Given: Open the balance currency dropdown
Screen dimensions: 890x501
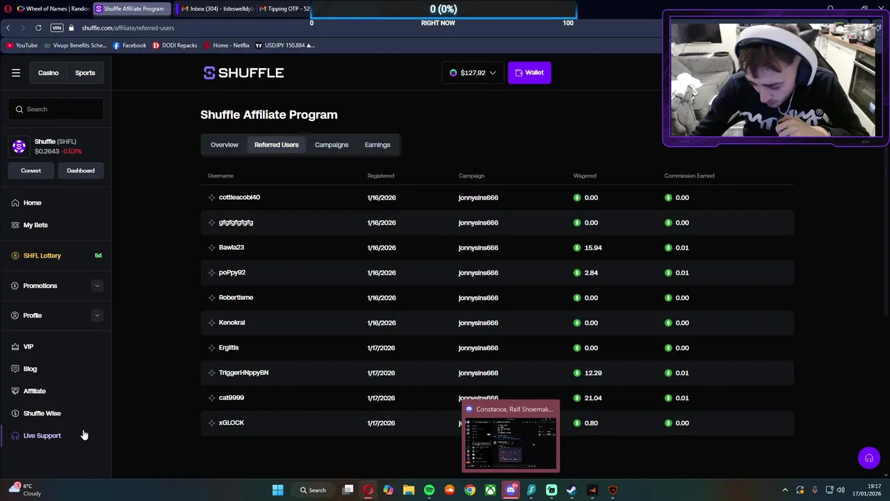Looking at the screenshot, I should (473, 72).
